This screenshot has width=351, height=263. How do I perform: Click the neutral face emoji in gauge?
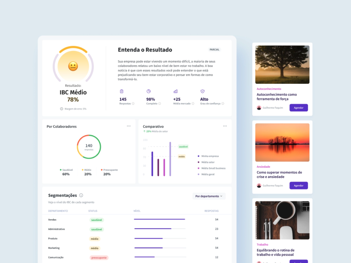pyautogui.click(x=73, y=66)
